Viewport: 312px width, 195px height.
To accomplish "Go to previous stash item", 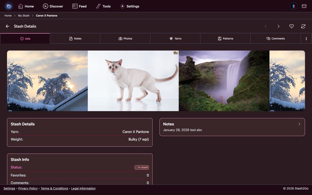I will (x=266, y=26).
